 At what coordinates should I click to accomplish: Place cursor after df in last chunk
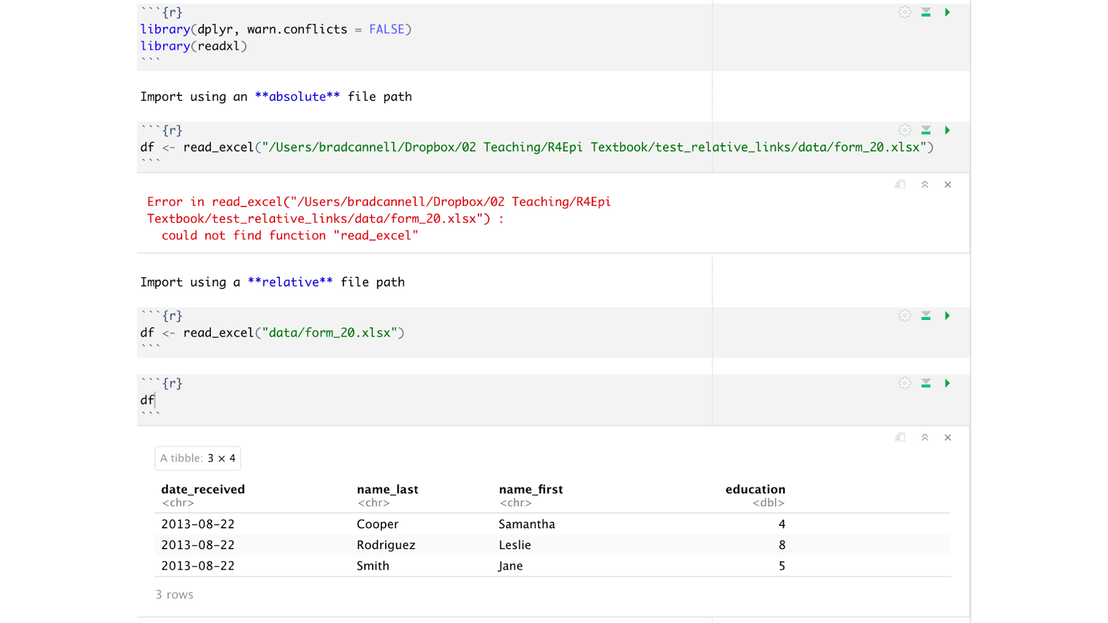point(155,400)
